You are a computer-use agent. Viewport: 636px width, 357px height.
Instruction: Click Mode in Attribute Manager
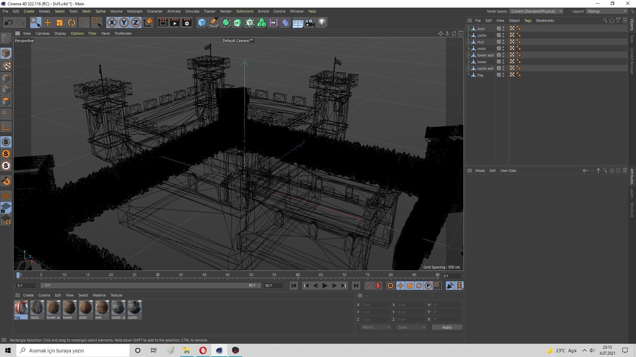tap(480, 171)
